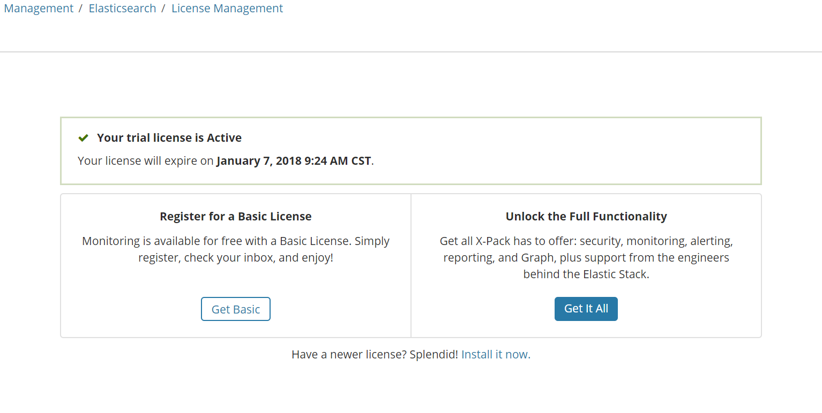Image resolution: width=822 pixels, height=413 pixels.
Task: Click the 'Unlock the Full Functionality' heading
Action: 586,217
